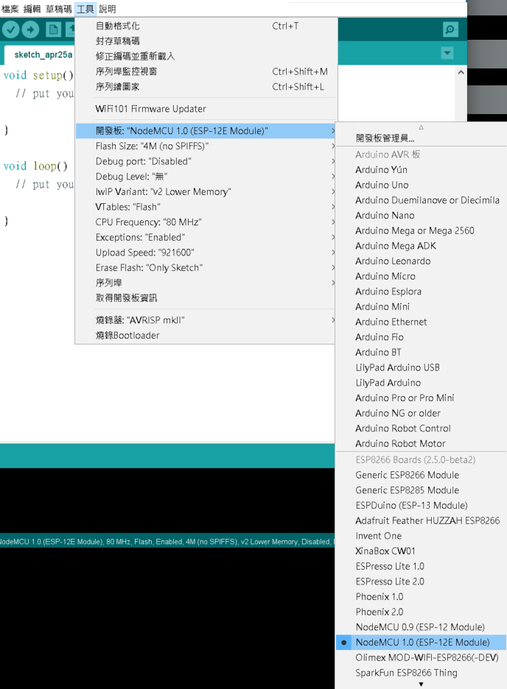Open the 工具 menu

85,9
